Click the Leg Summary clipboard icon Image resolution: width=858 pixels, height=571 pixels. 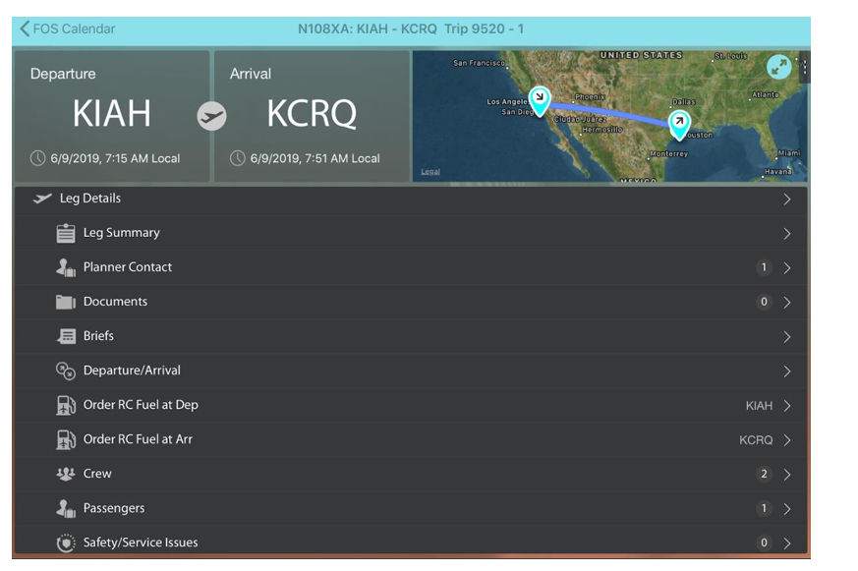tap(66, 233)
